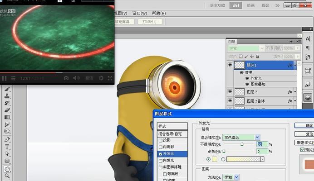Select the Type tool (T)

(x=7, y=147)
